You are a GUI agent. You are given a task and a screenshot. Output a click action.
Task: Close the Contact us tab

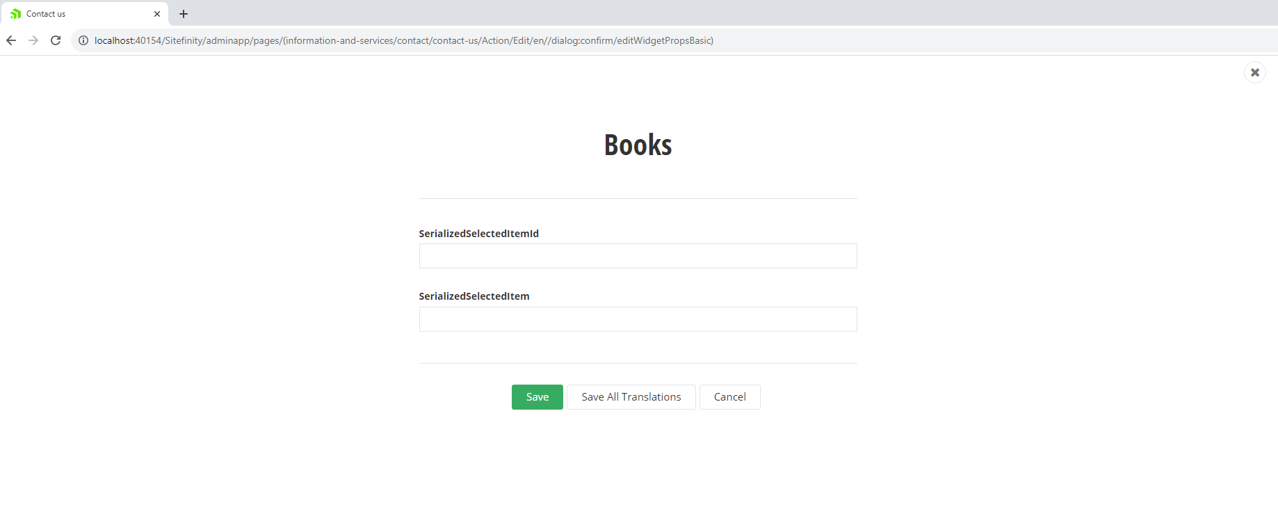157,14
